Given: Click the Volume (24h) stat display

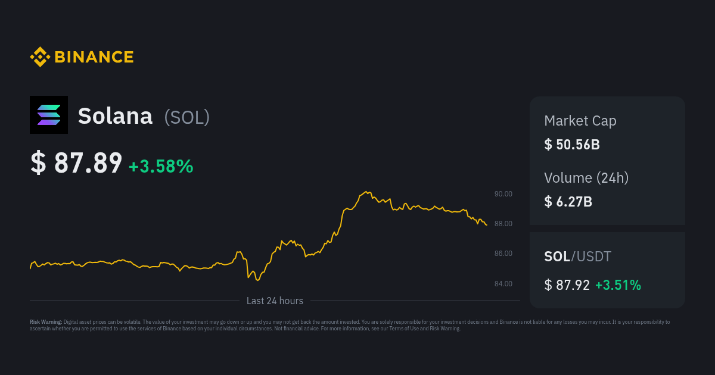Looking at the screenshot, I should tap(607, 189).
